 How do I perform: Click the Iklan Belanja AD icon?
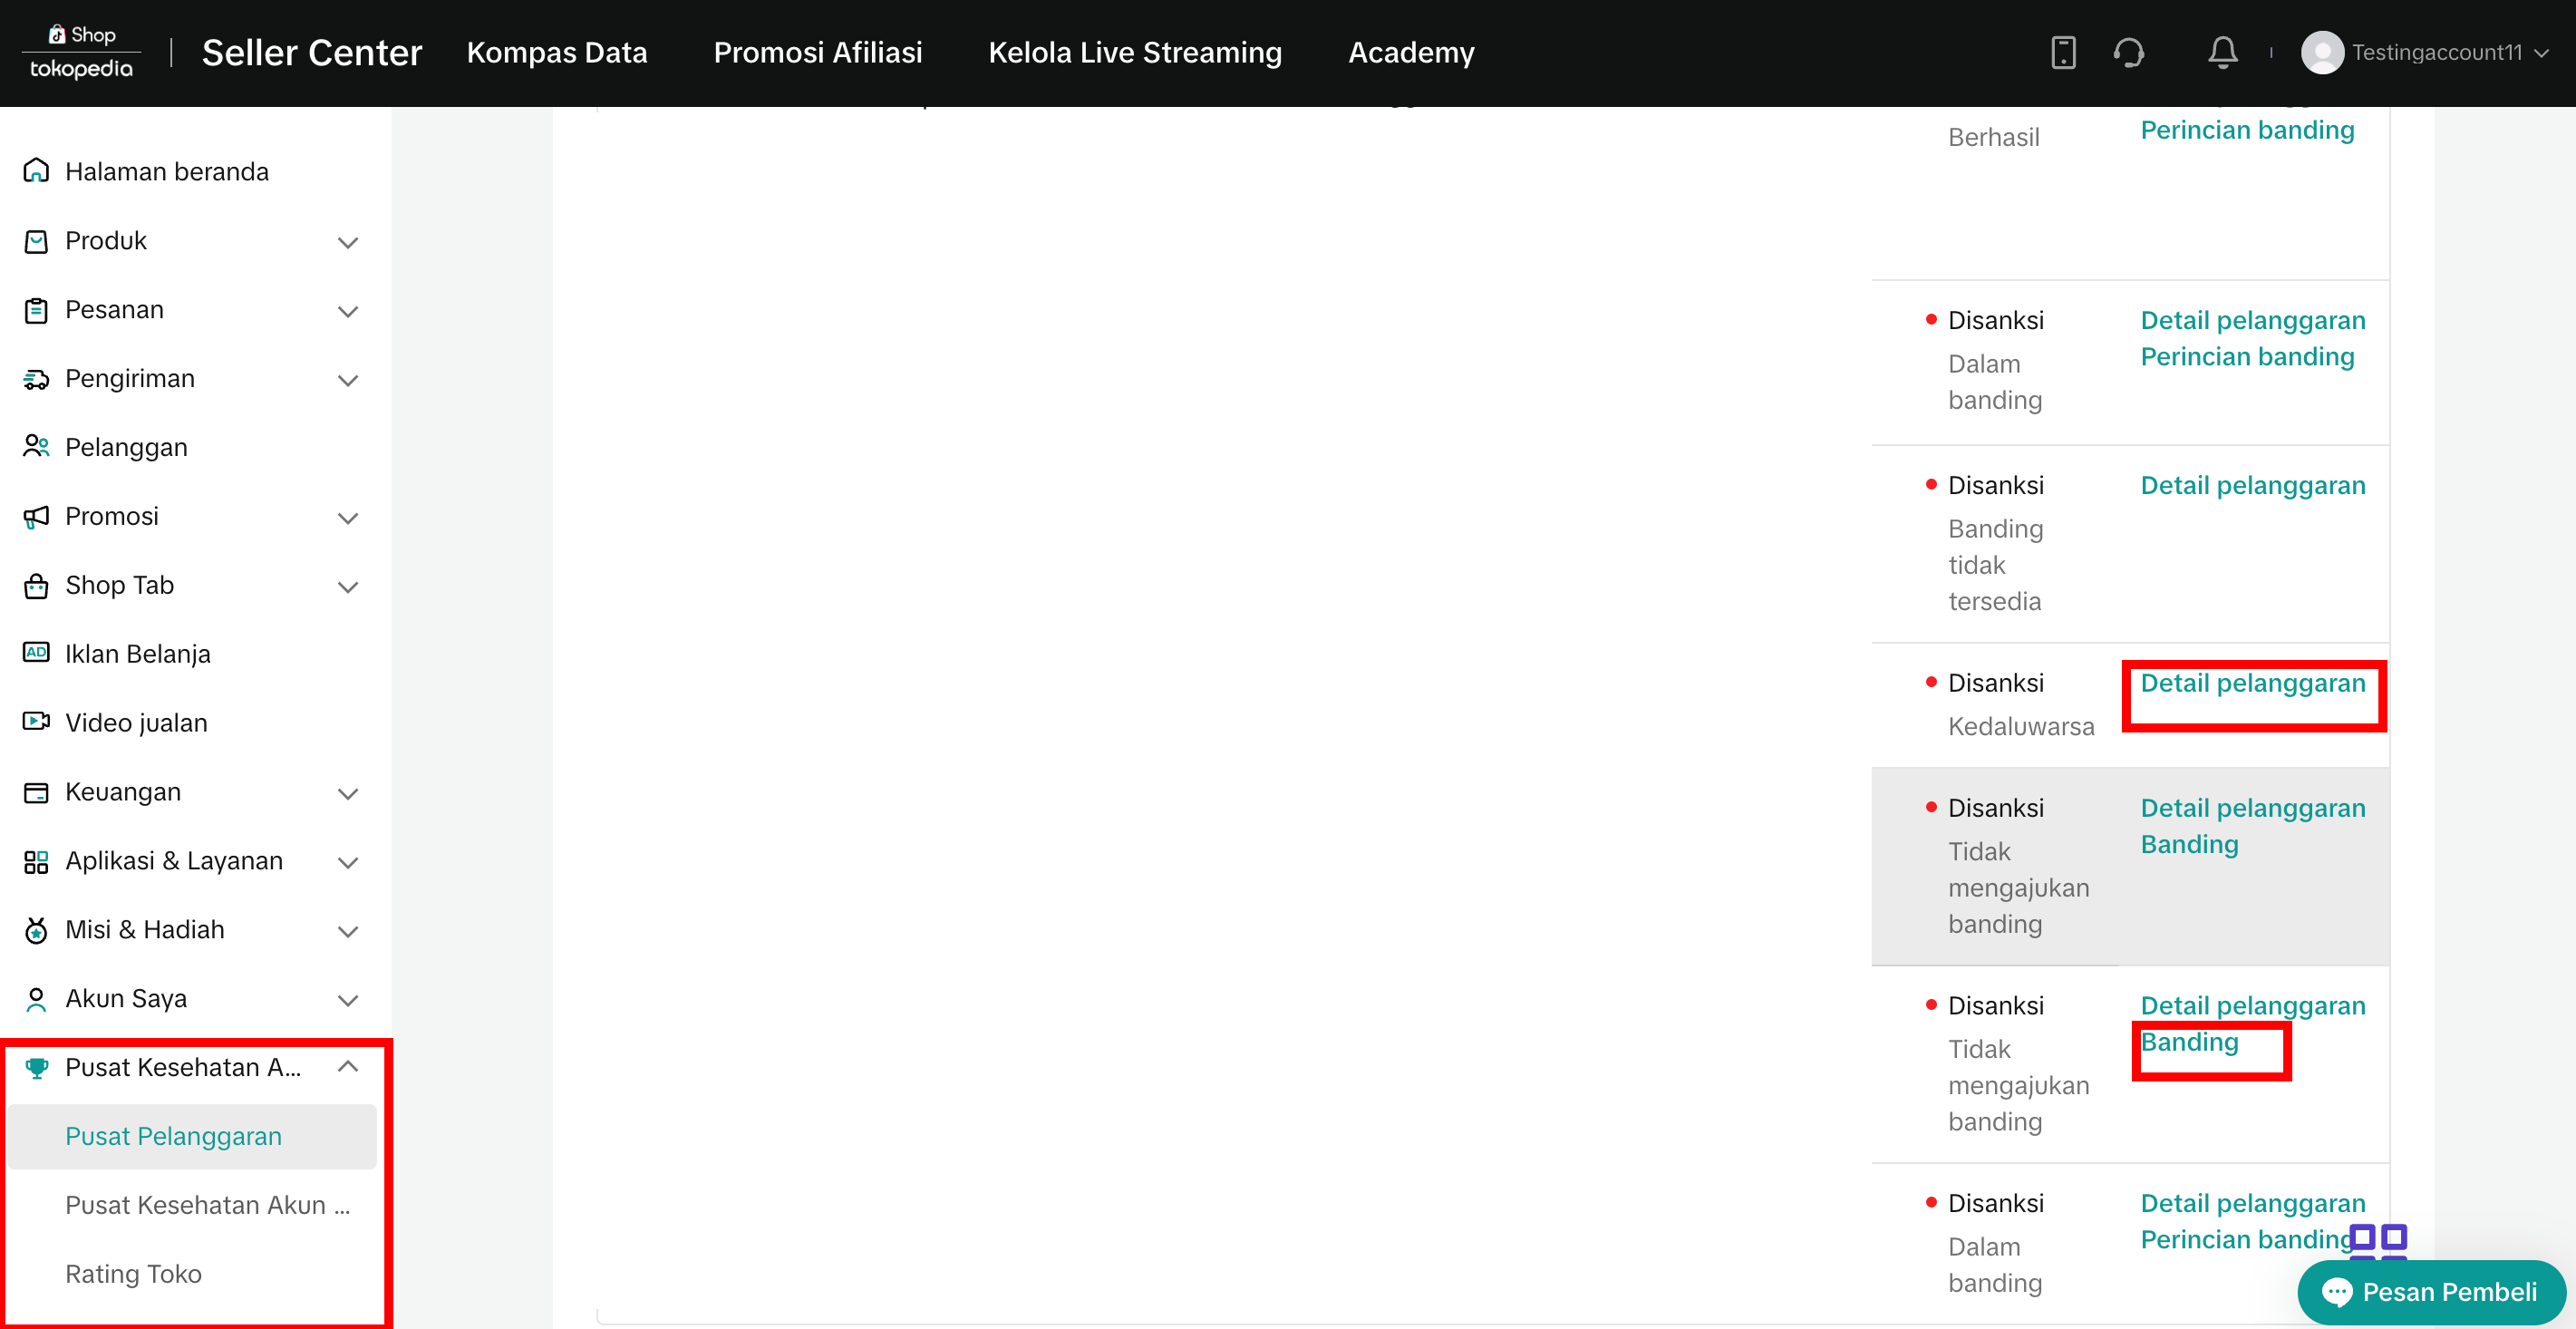pyautogui.click(x=36, y=653)
